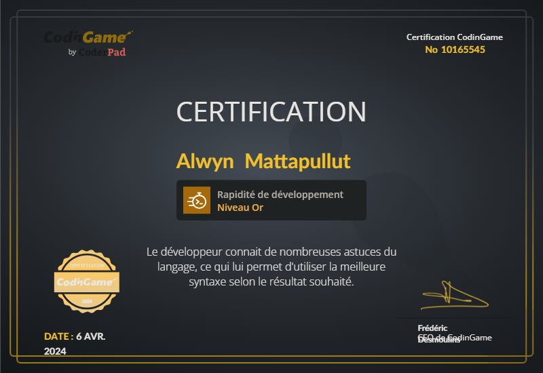
Task: Select the 'by CoderPad' logo text
Action: tap(97, 52)
